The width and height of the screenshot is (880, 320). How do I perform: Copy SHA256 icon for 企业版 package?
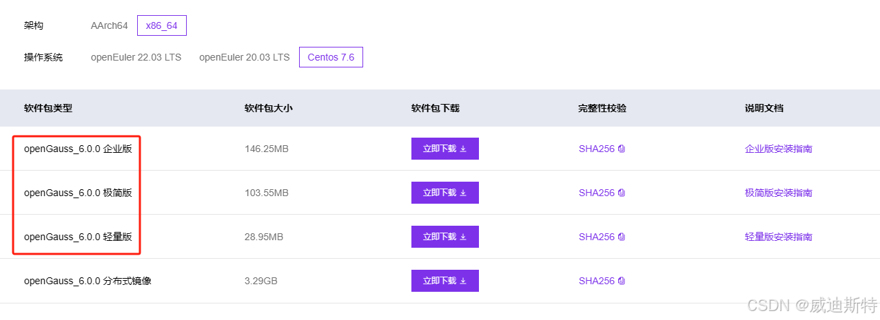(x=621, y=149)
